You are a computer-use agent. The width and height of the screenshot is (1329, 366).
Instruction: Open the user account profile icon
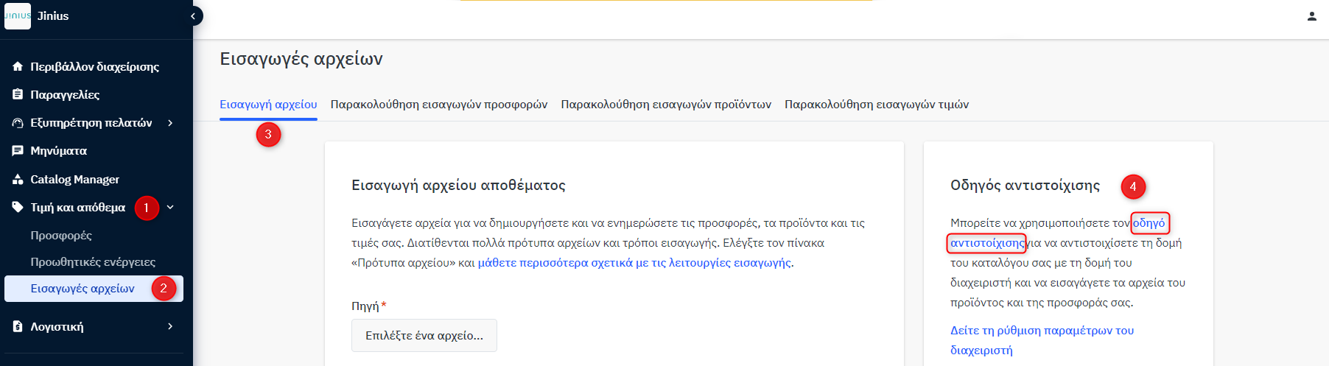click(x=1311, y=16)
